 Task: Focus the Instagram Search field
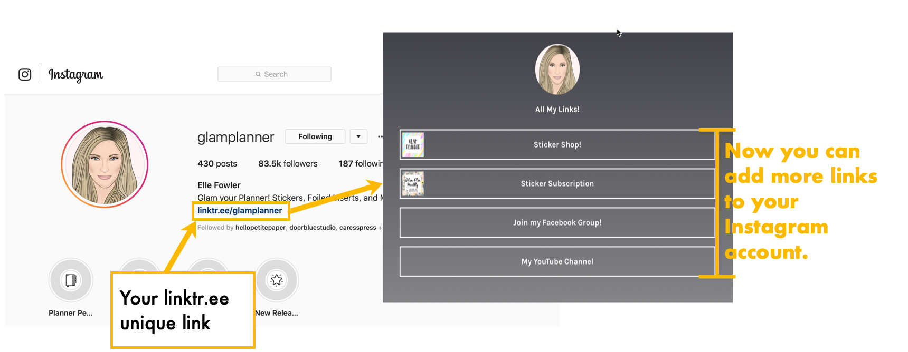click(x=275, y=74)
